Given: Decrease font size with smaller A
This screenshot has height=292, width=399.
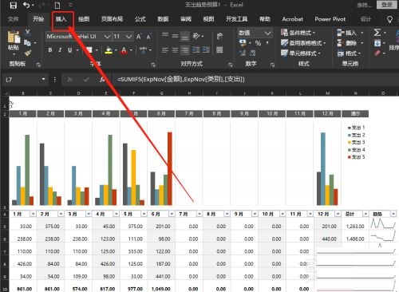Looking at the screenshot, I should point(148,37).
